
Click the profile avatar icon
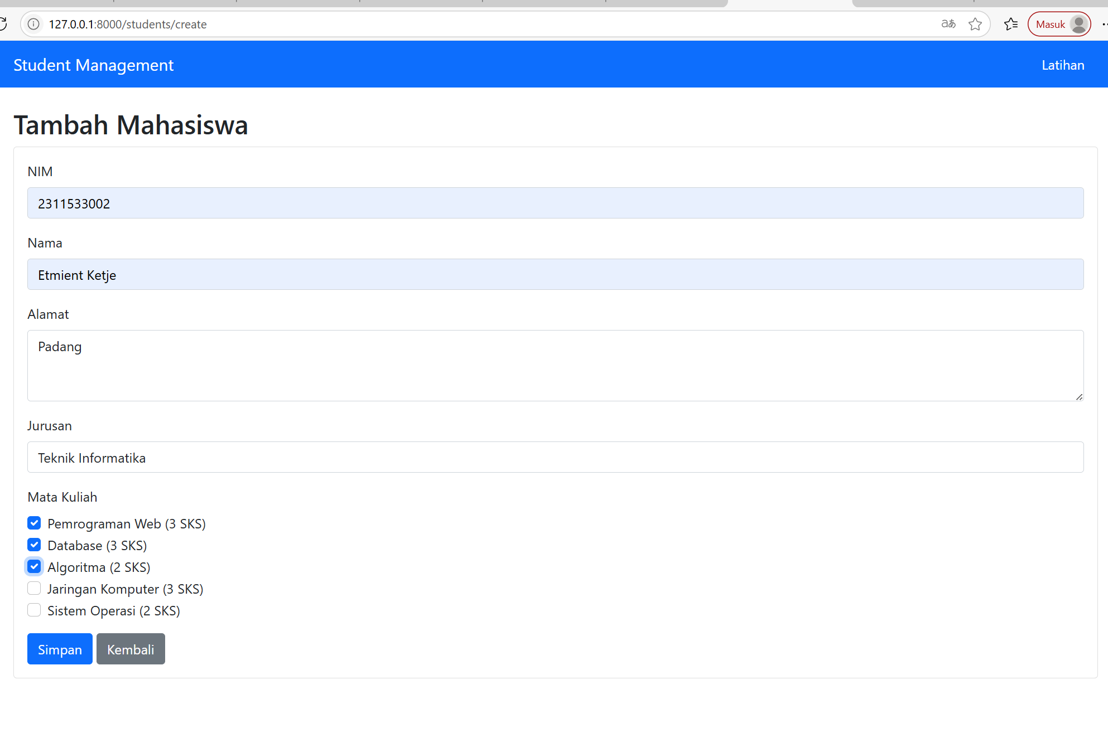(1079, 24)
